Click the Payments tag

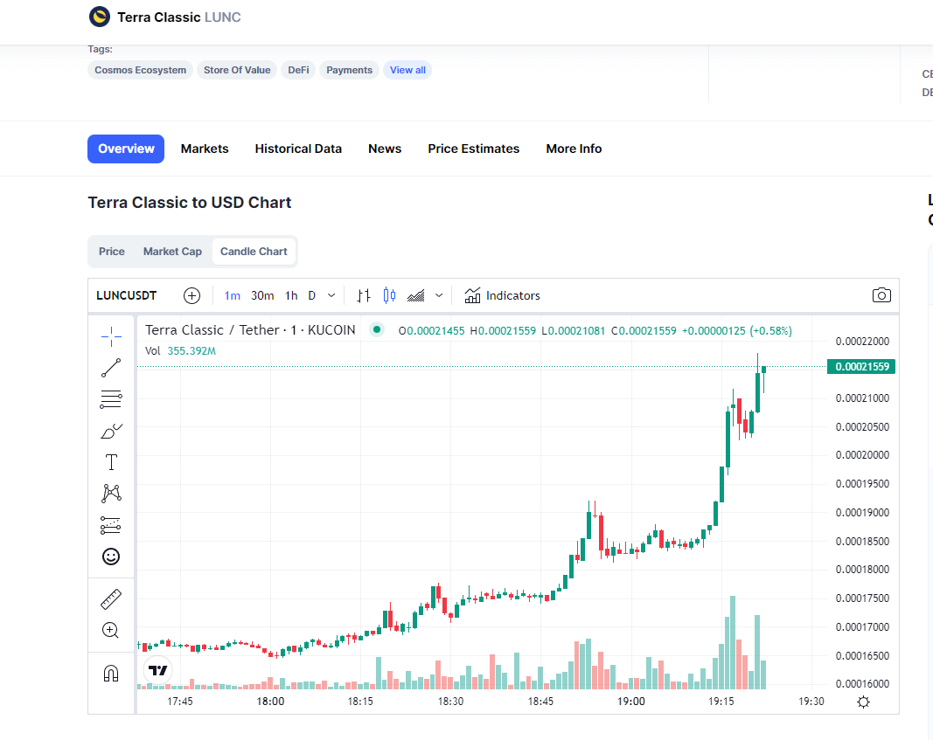tap(349, 70)
